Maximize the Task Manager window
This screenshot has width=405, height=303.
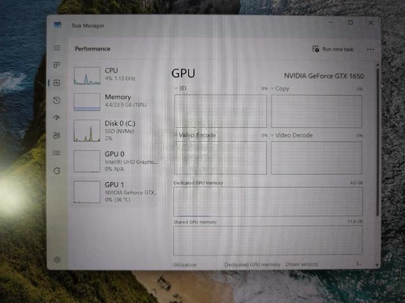[351, 23]
